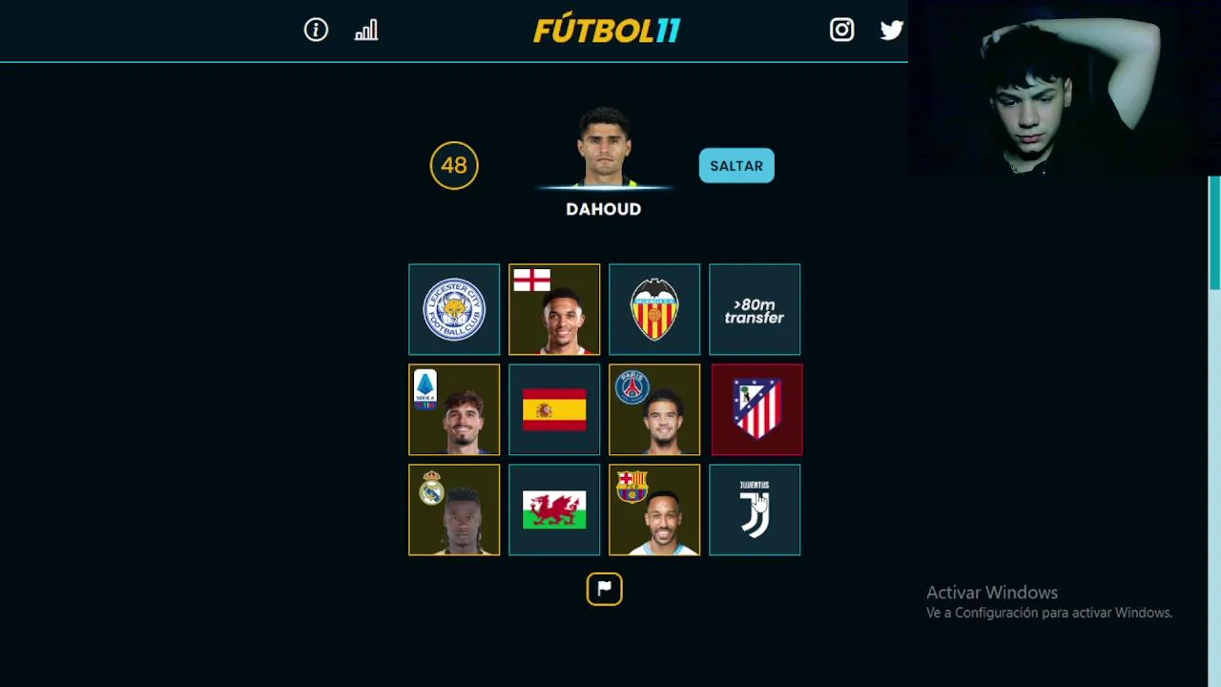Open the statistics bar chart icon
The width and height of the screenshot is (1221, 687).
click(x=366, y=31)
